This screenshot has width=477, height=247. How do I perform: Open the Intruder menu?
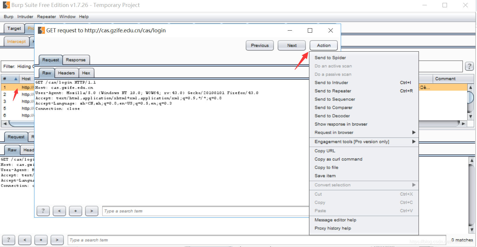click(25, 17)
